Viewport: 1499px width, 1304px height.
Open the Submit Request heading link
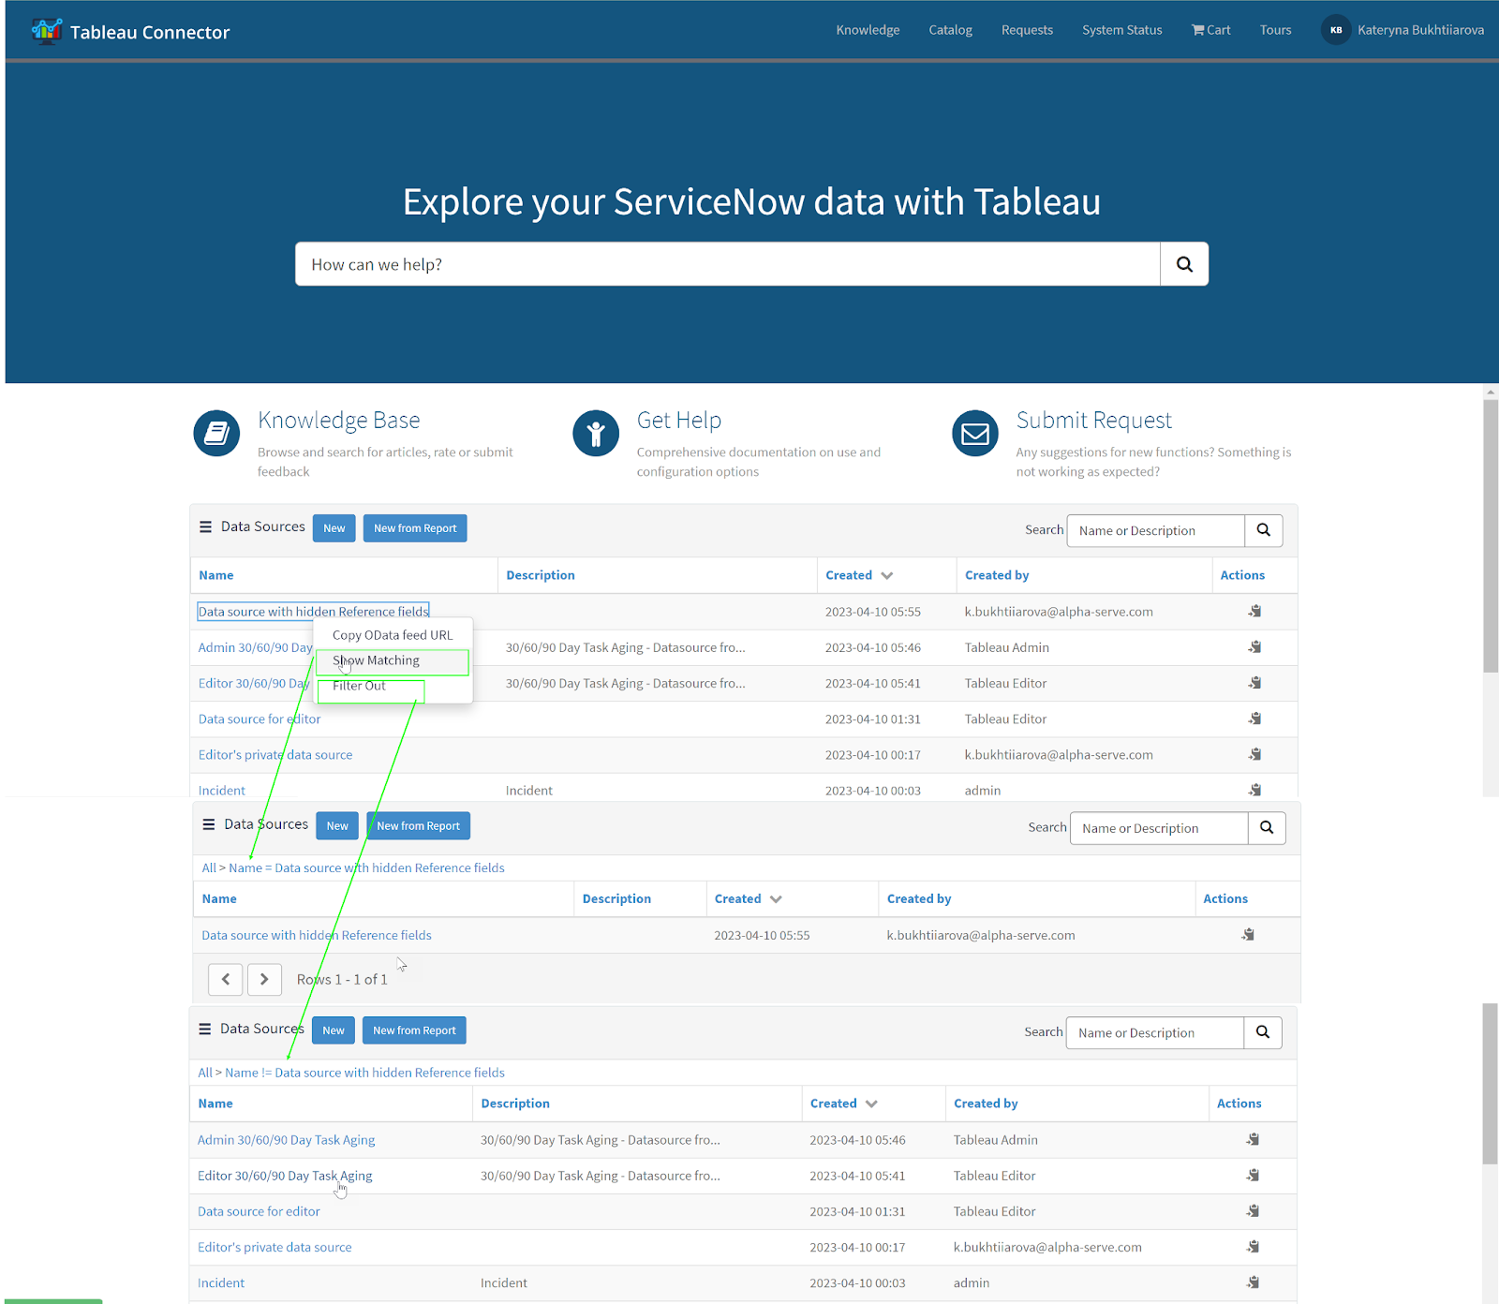[x=1094, y=421]
